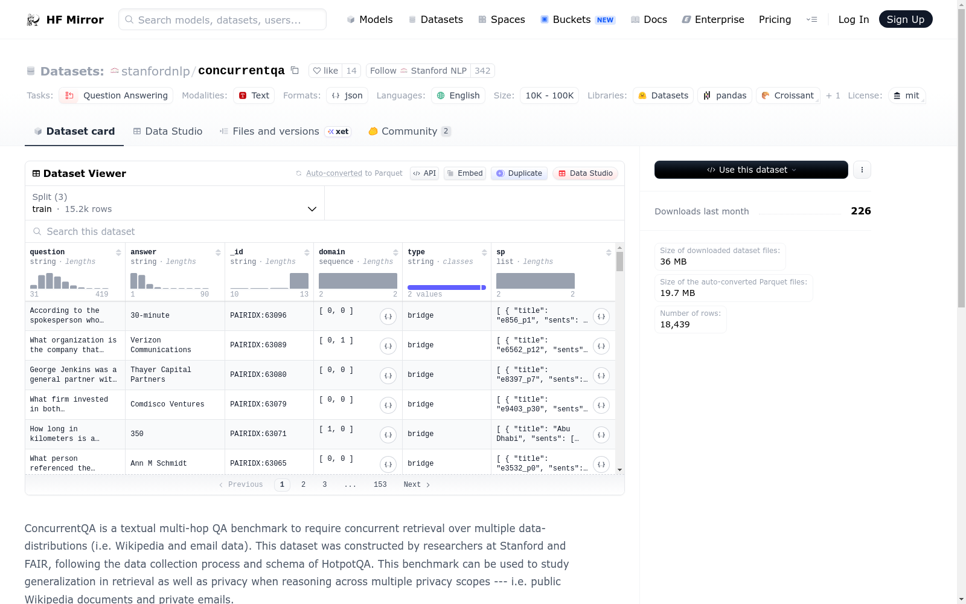
Task: Expand the Thayer Capital row domain JSON cell
Action: (x=388, y=376)
